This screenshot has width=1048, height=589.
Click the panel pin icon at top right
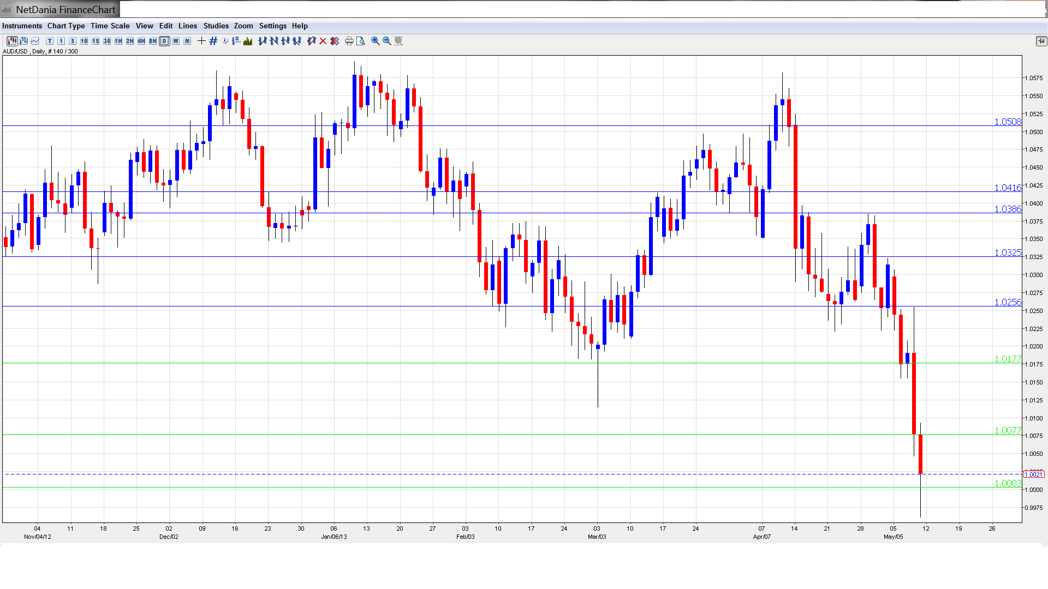click(x=1041, y=41)
